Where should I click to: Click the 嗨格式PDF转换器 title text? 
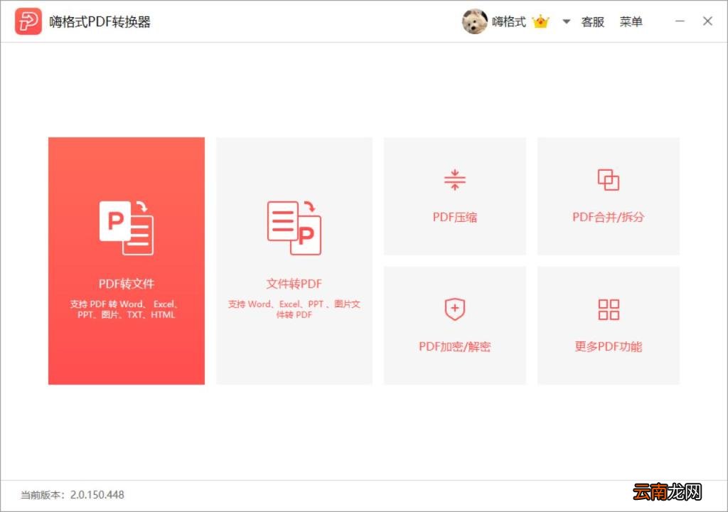100,22
